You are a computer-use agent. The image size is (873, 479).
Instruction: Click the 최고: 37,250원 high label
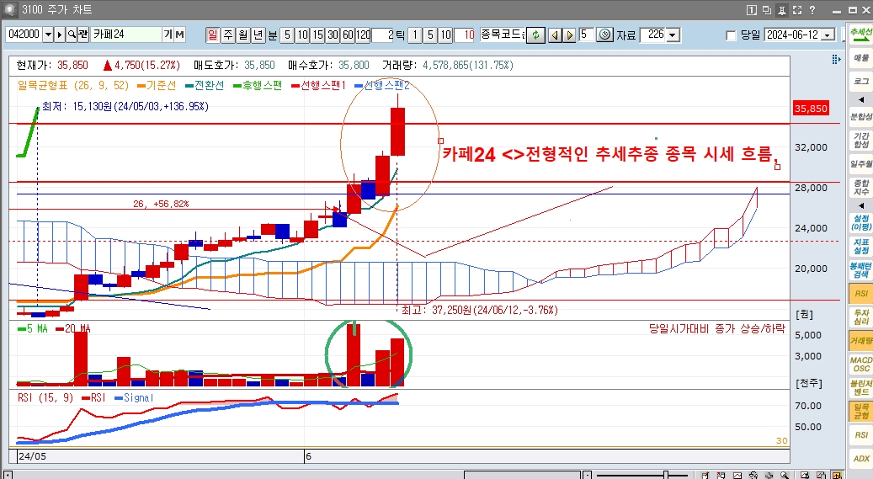point(479,310)
